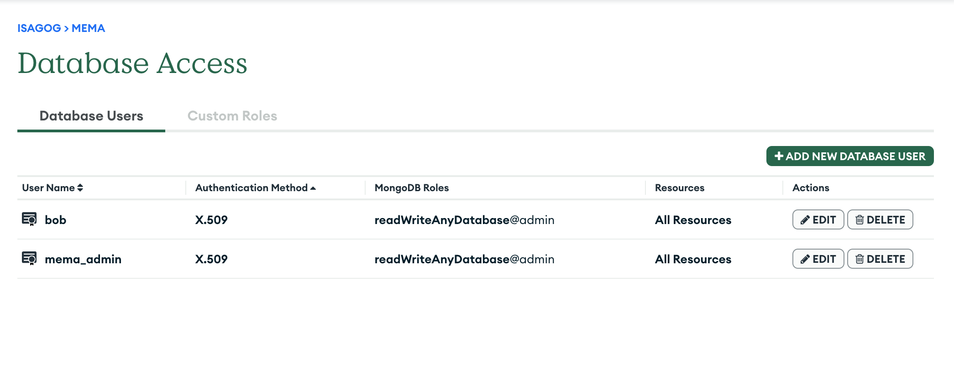The height and width of the screenshot is (386, 954).
Task: Open the MEMA project breadcrumb link
Action: pos(88,28)
